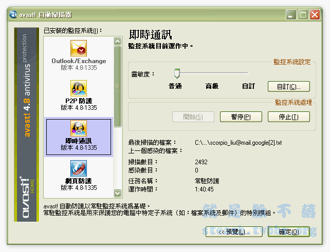Select the 即時通訊 provider icon
This screenshot has height=252, width=330.
pyautogui.click(x=79, y=128)
